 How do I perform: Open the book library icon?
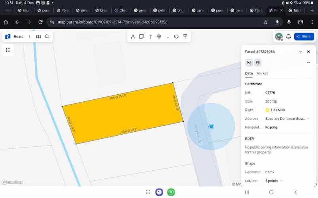click(38, 37)
